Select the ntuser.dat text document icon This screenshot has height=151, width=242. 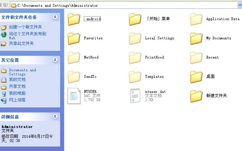pyautogui.click(x=135, y=96)
